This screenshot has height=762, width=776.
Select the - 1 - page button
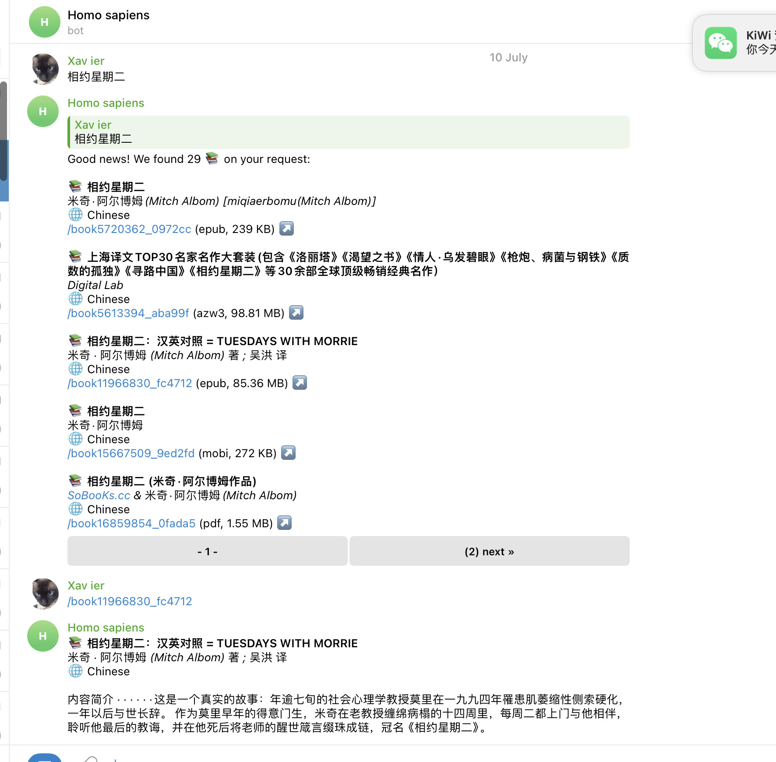[x=208, y=551]
